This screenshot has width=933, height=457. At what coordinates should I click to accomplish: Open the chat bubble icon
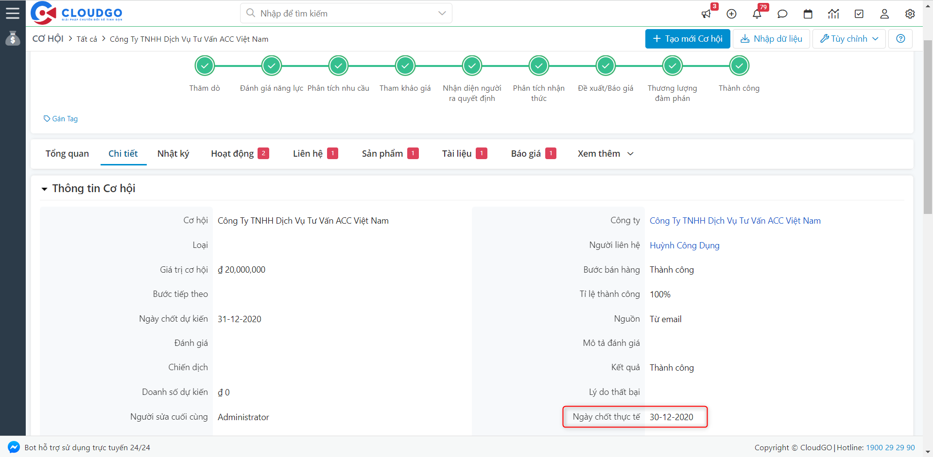click(x=782, y=14)
